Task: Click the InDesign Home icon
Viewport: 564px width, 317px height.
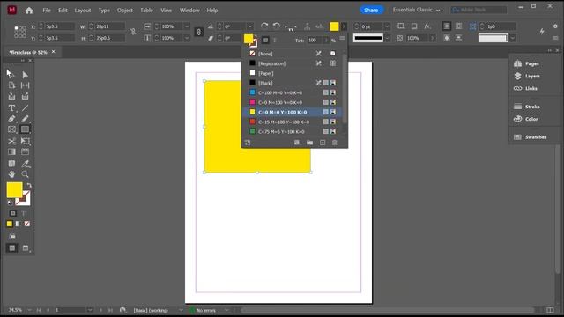Action: pyautogui.click(x=29, y=11)
